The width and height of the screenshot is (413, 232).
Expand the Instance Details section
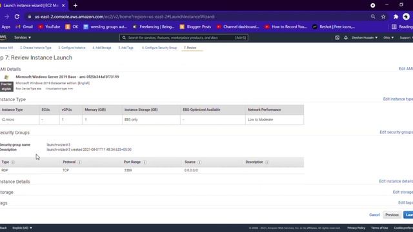(15, 182)
